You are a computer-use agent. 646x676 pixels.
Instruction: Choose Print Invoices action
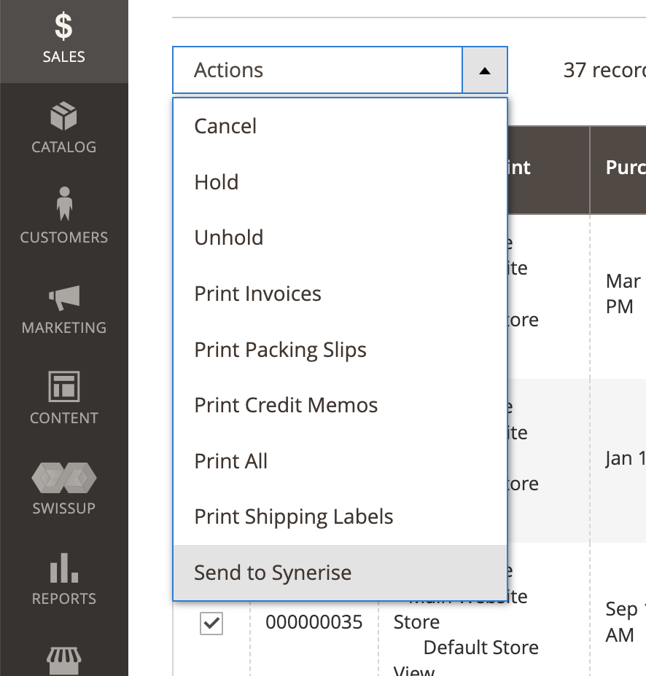coord(257,294)
